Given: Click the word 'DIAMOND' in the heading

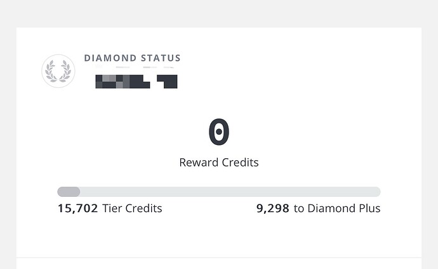Looking at the screenshot, I should [110, 58].
